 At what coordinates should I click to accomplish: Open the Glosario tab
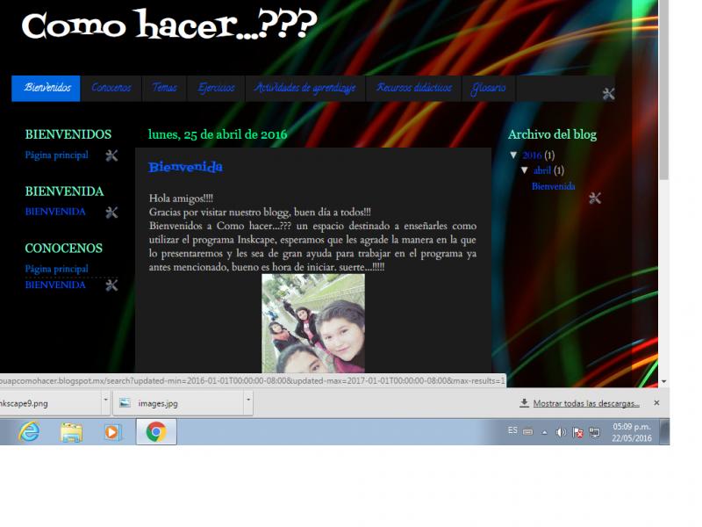(x=488, y=88)
